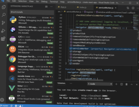Maximize terminal panel with up chevron
This screenshot has height=107, width=139.
point(132,85)
